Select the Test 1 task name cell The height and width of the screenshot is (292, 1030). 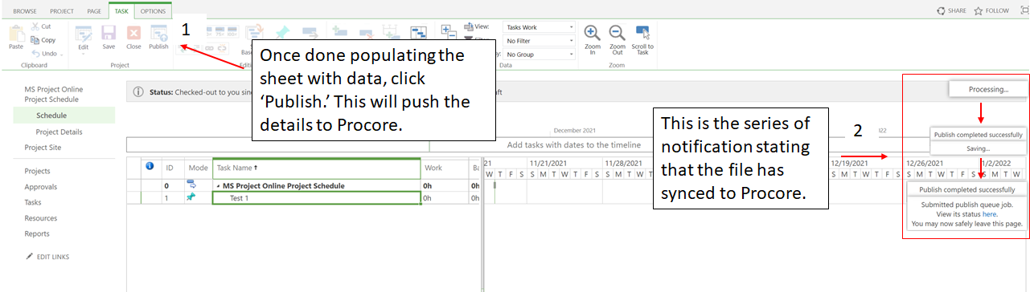316,198
